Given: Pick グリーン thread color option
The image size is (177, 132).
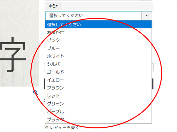Looking at the screenshot, I should [98, 104].
